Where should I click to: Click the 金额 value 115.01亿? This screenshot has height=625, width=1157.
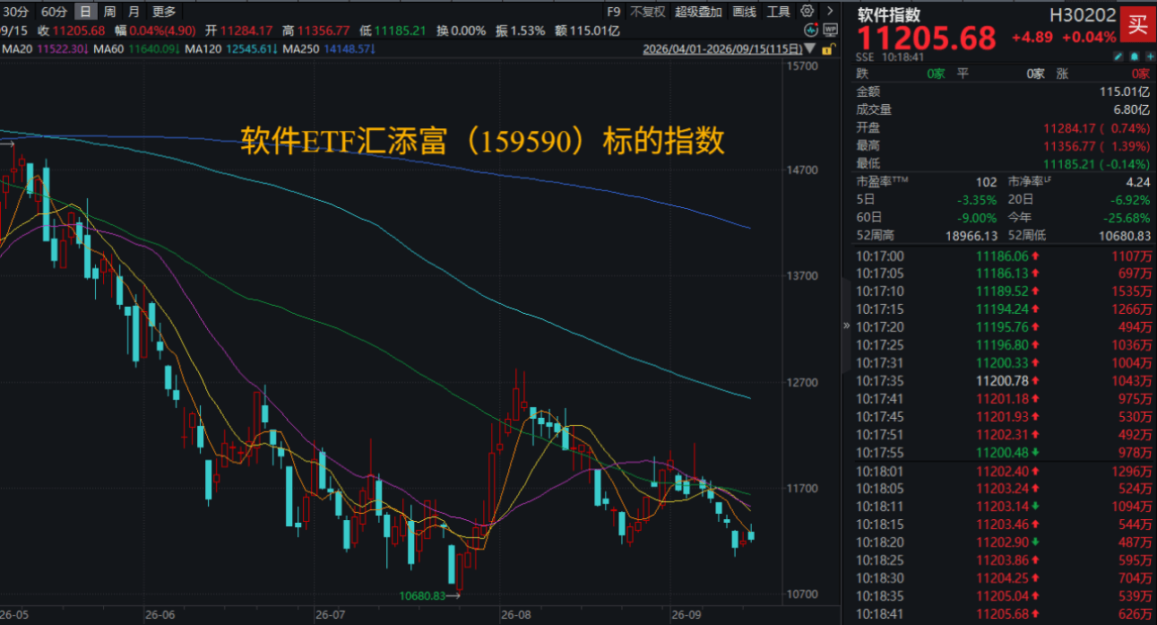pos(1125,91)
